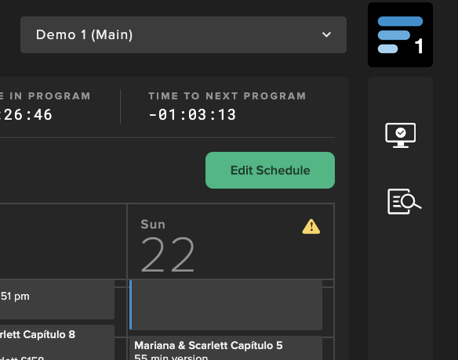Image resolution: width=458 pixels, height=360 pixels.
Task: Click the blue striped channel logo
Action: 400,34
